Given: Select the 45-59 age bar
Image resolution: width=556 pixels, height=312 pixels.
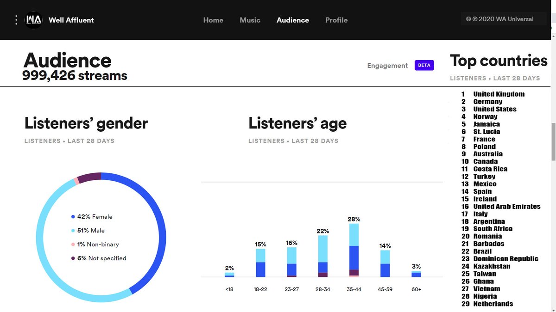Looking at the screenshot, I should point(385,263).
